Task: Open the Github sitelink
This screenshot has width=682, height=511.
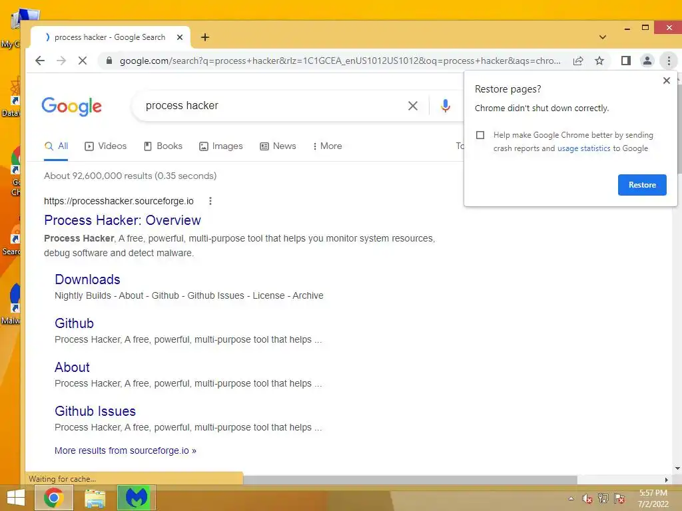Action: click(74, 323)
